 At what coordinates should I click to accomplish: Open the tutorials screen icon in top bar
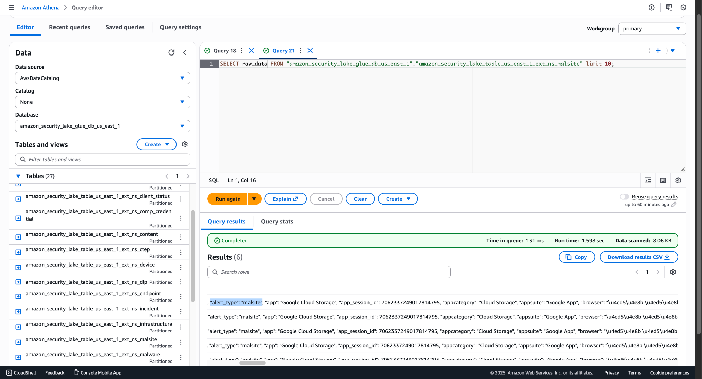669,8
